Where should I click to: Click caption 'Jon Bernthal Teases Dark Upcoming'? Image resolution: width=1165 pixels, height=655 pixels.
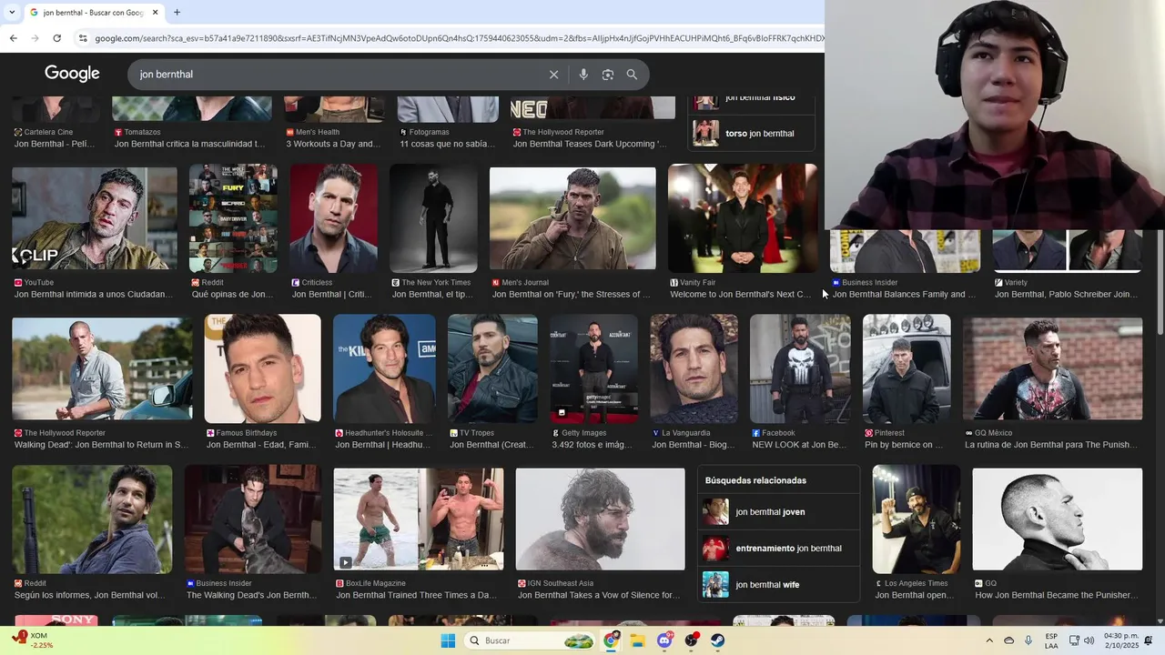pyautogui.click(x=591, y=145)
